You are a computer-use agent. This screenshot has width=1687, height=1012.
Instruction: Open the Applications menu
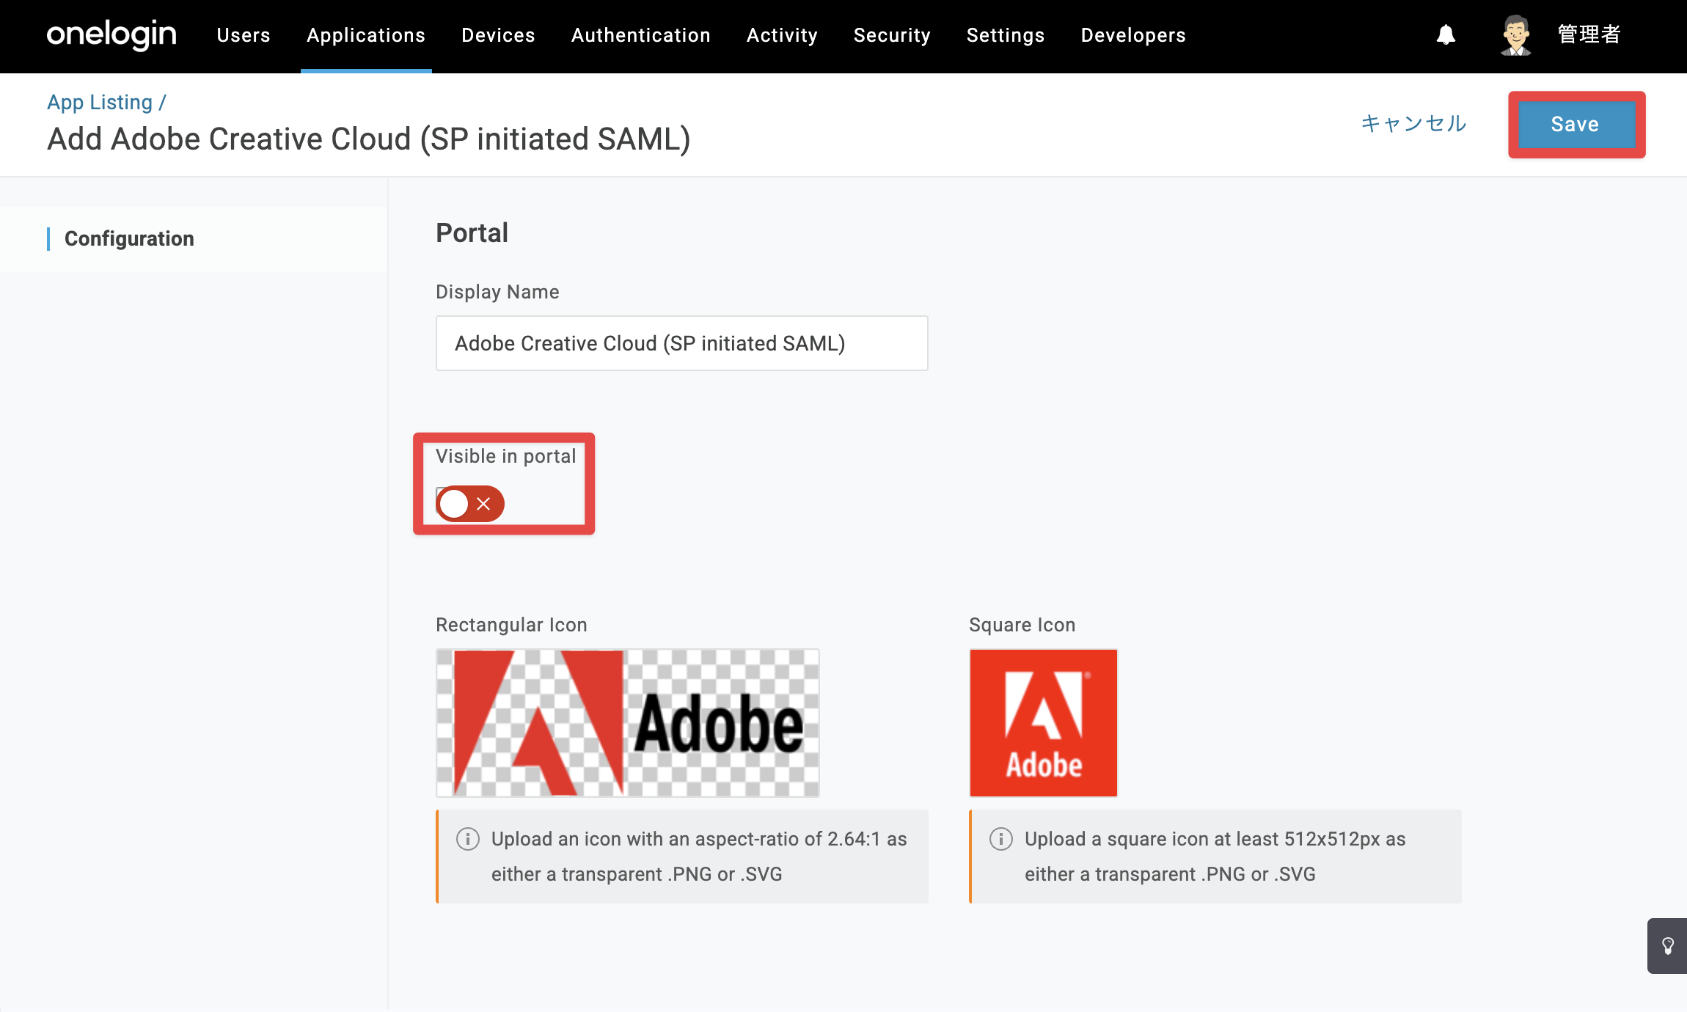[x=366, y=35]
